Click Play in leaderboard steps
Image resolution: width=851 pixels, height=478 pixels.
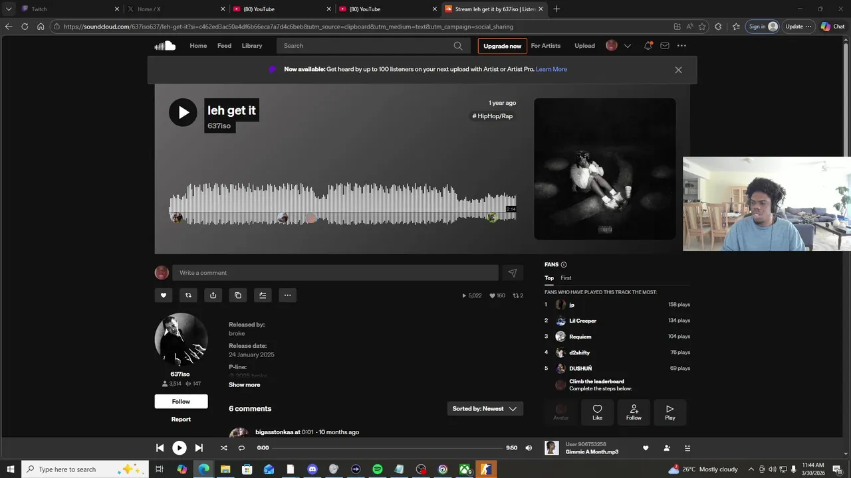[669, 412]
